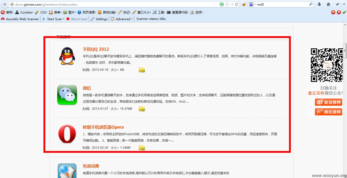Click the QR code image
Viewport: 347px width, 178px height.
pos(327,65)
